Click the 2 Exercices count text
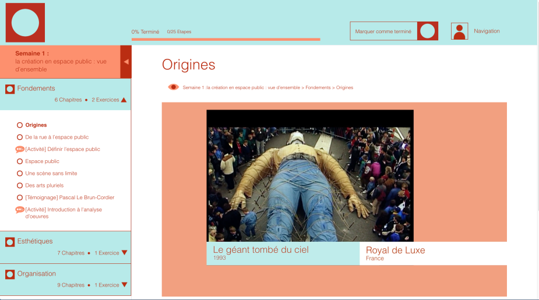 click(x=105, y=100)
